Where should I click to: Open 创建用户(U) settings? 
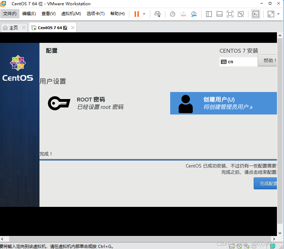223,103
